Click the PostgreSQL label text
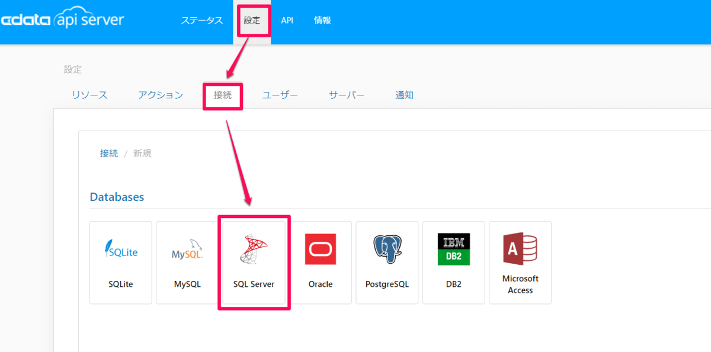The width and height of the screenshot is (711, 352). tap(387, 284)
